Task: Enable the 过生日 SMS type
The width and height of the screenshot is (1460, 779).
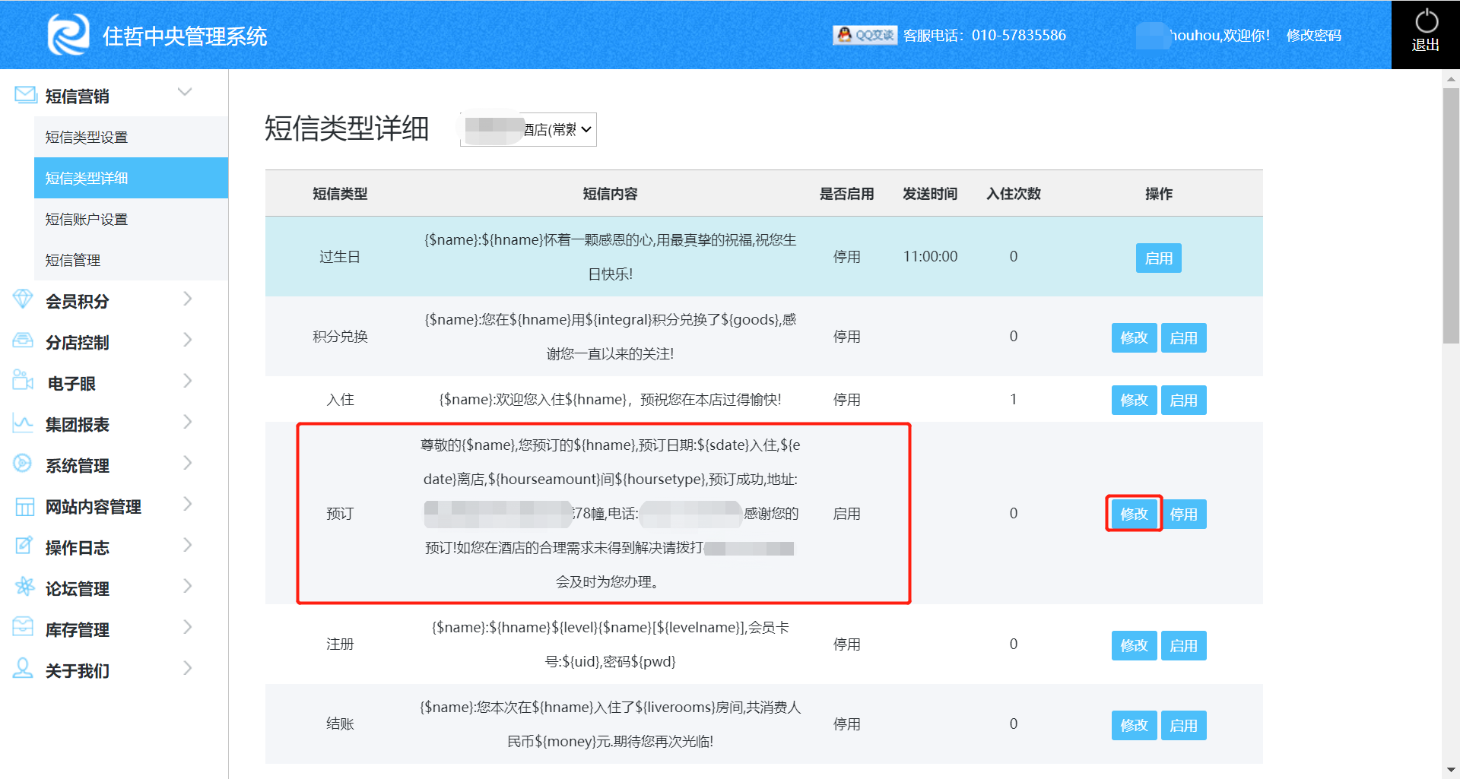Action: (x=1158, y=258)
